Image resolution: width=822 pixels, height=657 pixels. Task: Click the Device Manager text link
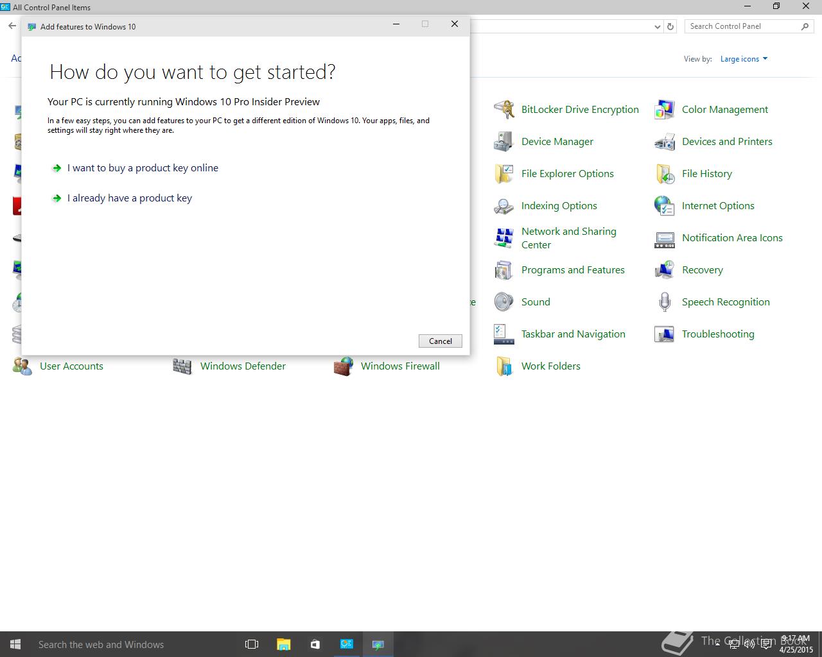[x=557, y=142]
